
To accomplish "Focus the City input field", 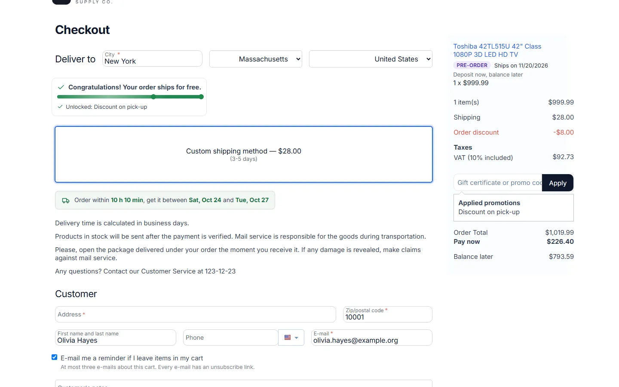I will coord(152,58).
